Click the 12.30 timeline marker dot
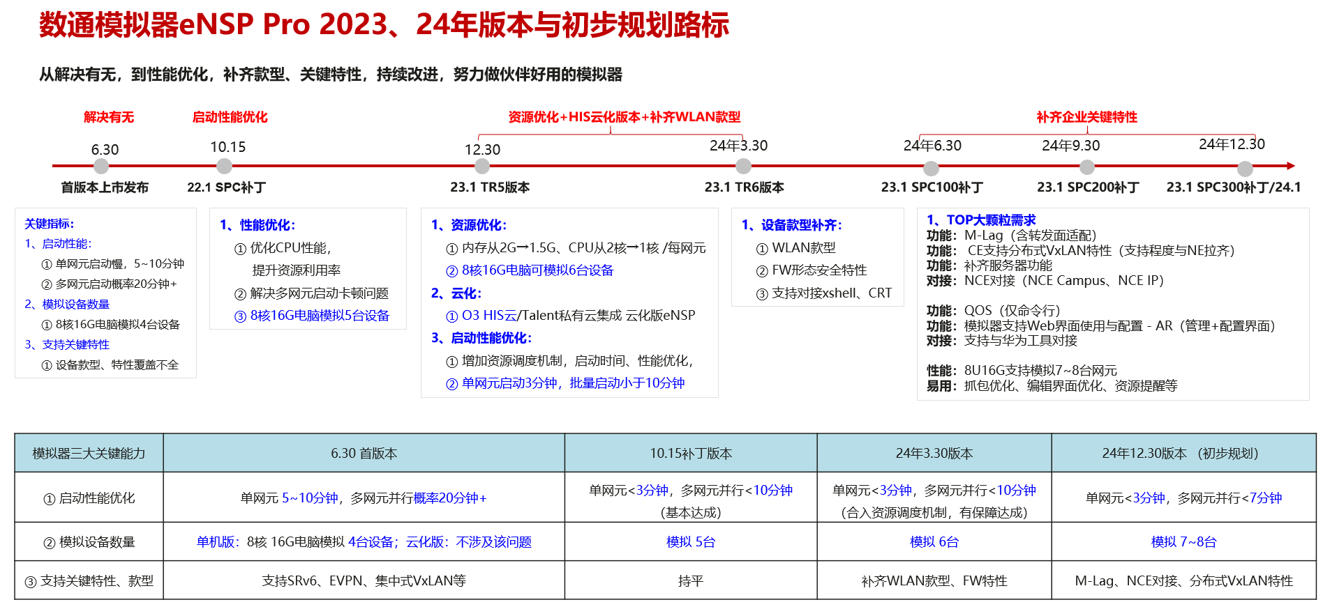 click(x=482, y=166)
